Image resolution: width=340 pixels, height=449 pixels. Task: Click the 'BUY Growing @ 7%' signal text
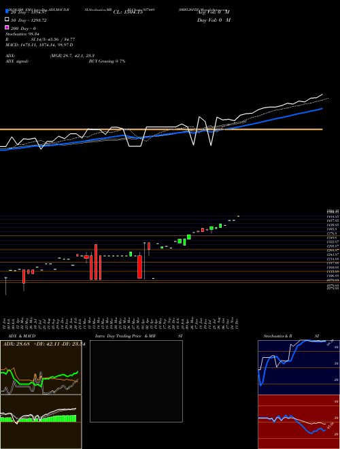tap(107, 61)
